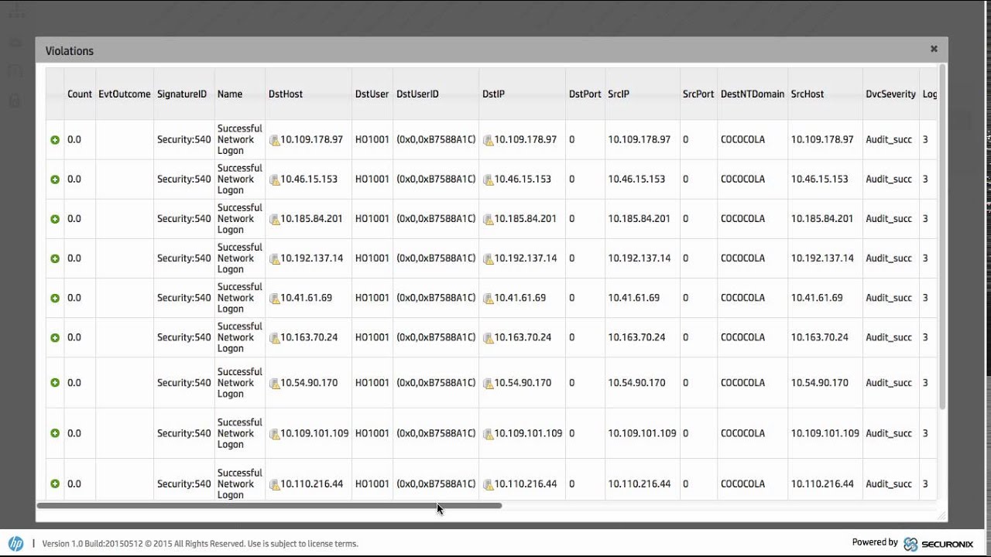Click the warning icon in DstHost cell 10.46.15.153
Screen dimensions: 991x557
274,179
